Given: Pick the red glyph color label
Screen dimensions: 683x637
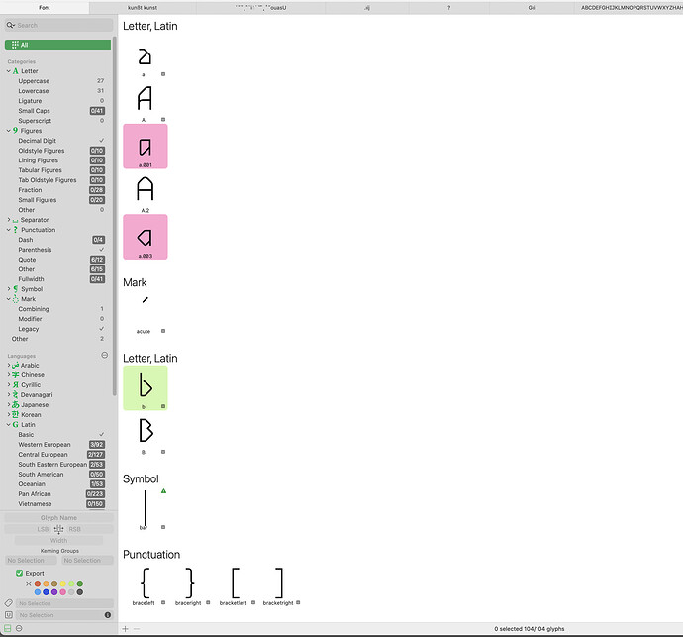Looking at the screenshot, I should pos(38,584).
